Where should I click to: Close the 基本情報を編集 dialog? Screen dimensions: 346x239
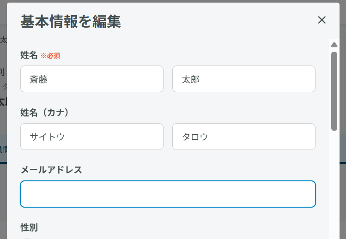point(322,20)
